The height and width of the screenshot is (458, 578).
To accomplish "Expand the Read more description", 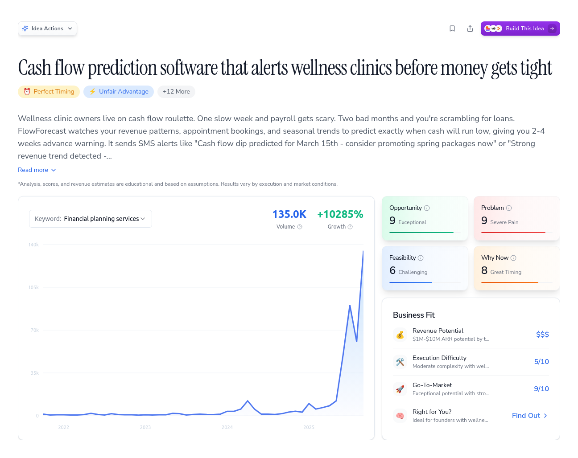I will point(37,170).
